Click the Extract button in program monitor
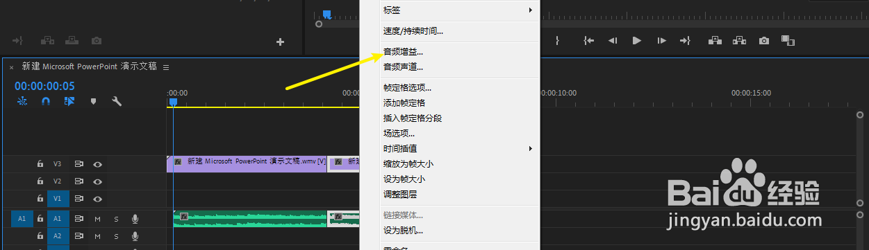Screen dimensions: 869x250 click(x=739, y=41)
